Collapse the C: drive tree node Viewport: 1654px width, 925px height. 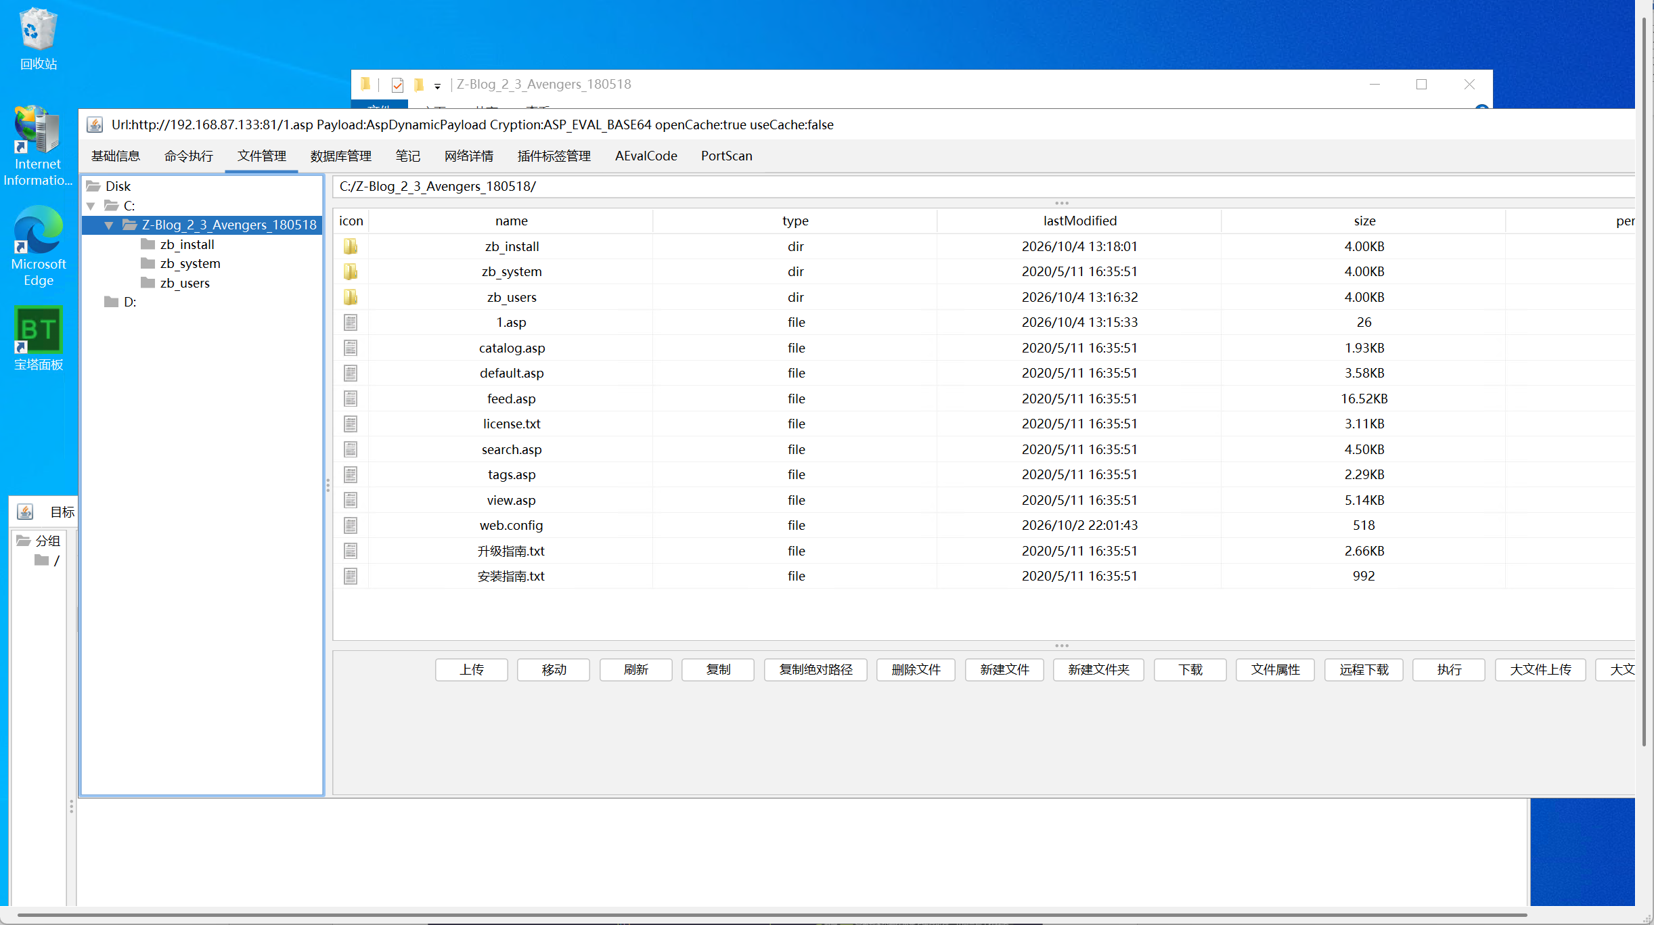[x=91, y=206]
